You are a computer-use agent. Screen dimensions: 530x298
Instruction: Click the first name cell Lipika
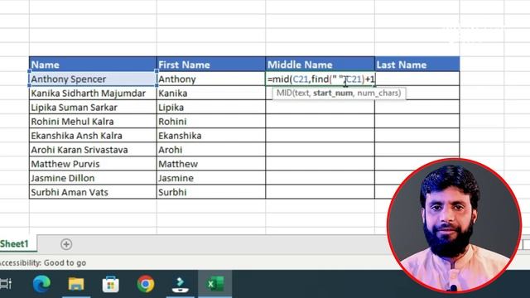[211, 107]
